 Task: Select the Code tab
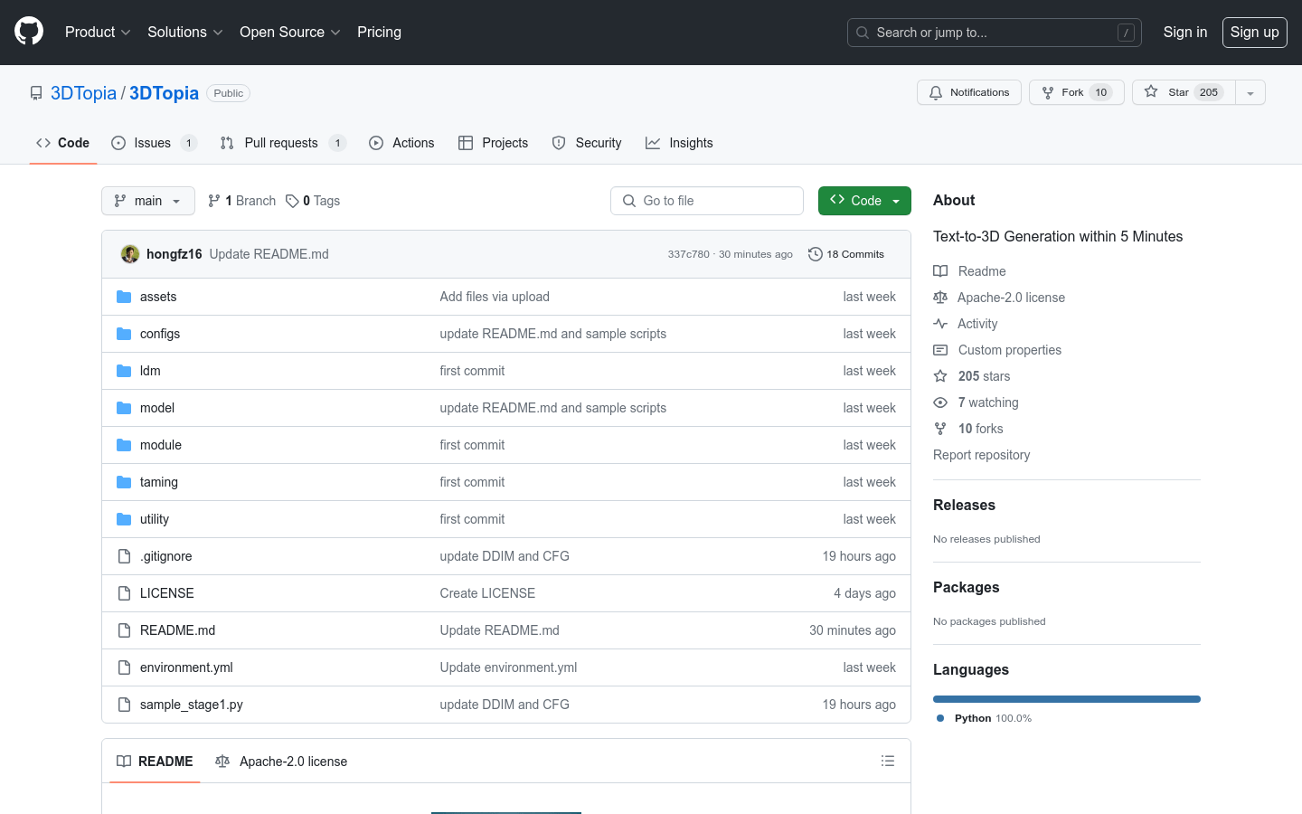(x=62, y=143)
